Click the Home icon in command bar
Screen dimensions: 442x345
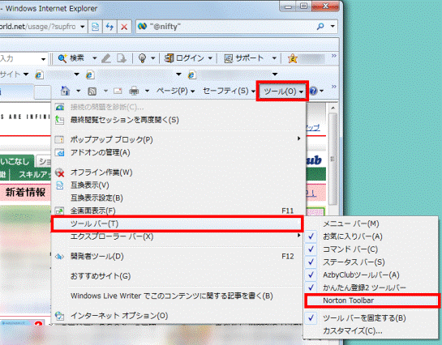(x=65, y=91)
